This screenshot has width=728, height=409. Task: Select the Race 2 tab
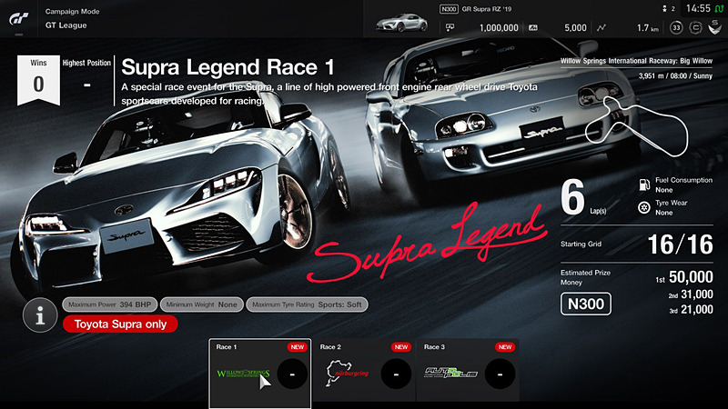364,370
